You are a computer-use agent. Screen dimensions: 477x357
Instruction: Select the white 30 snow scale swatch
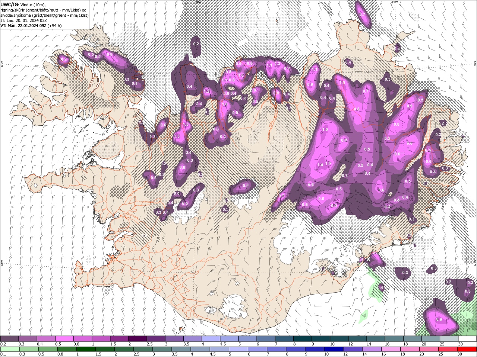pos(467,339)
